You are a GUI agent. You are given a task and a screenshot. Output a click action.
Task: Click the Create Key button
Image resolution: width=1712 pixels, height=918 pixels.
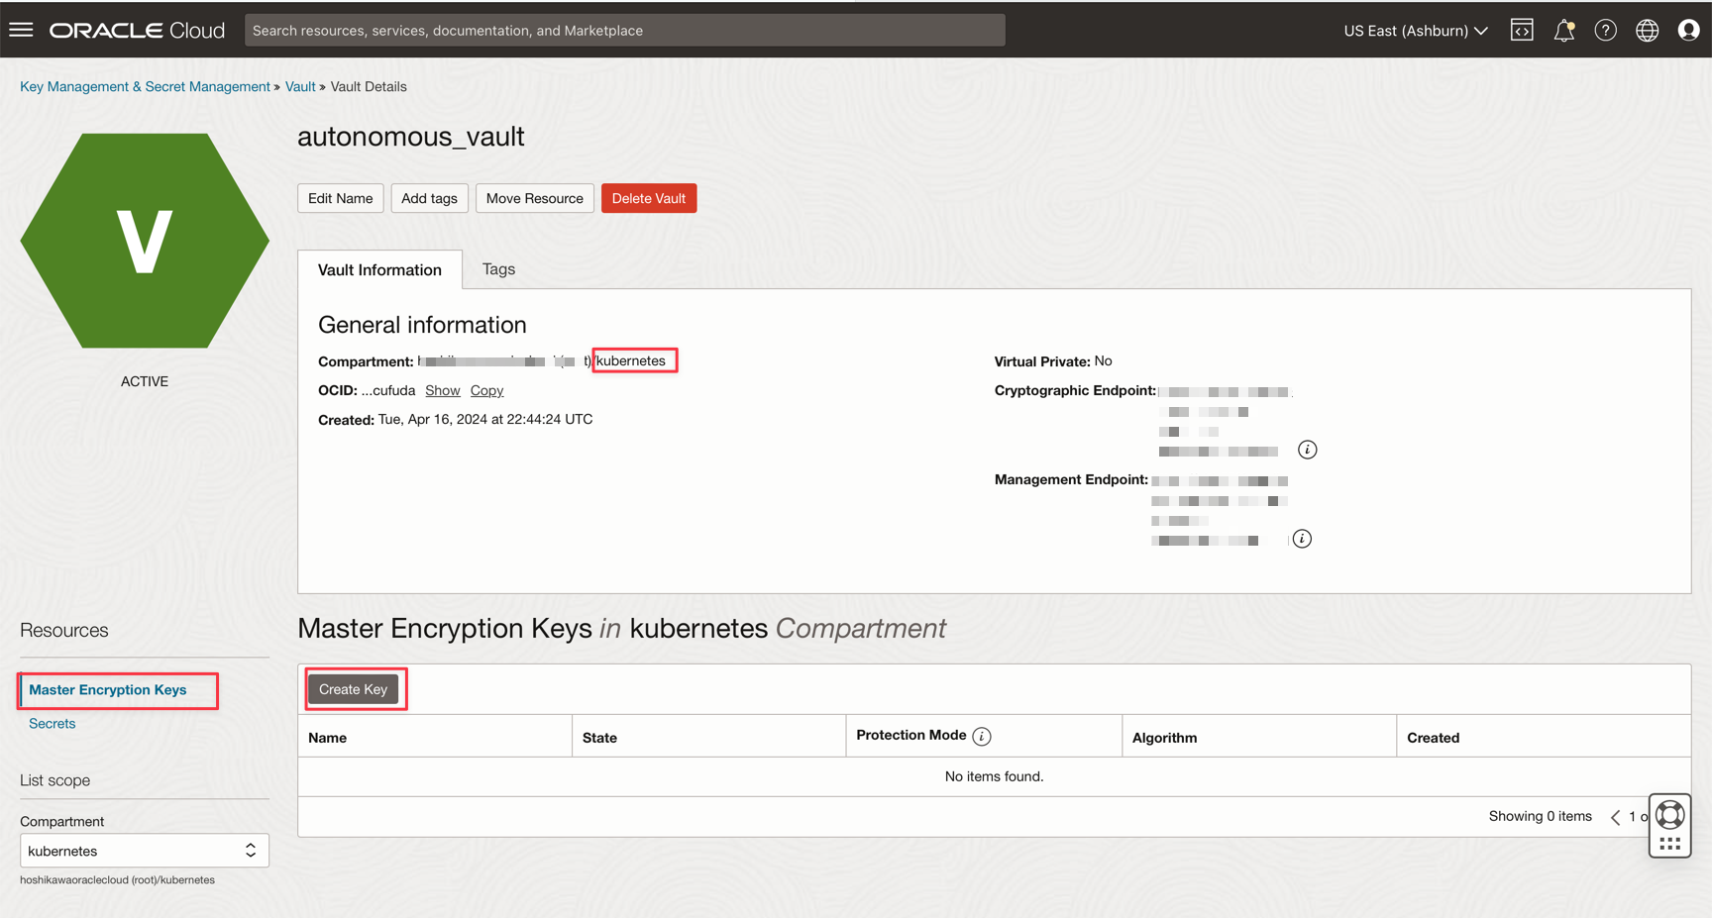[354, 689]
